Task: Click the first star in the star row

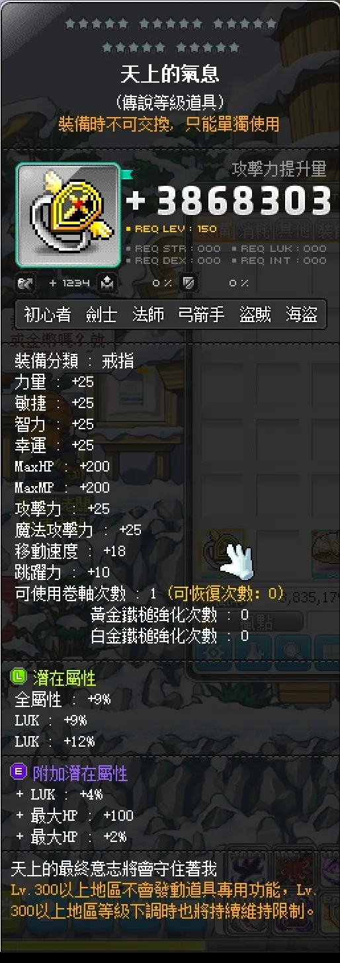Action: pos(69,24)
